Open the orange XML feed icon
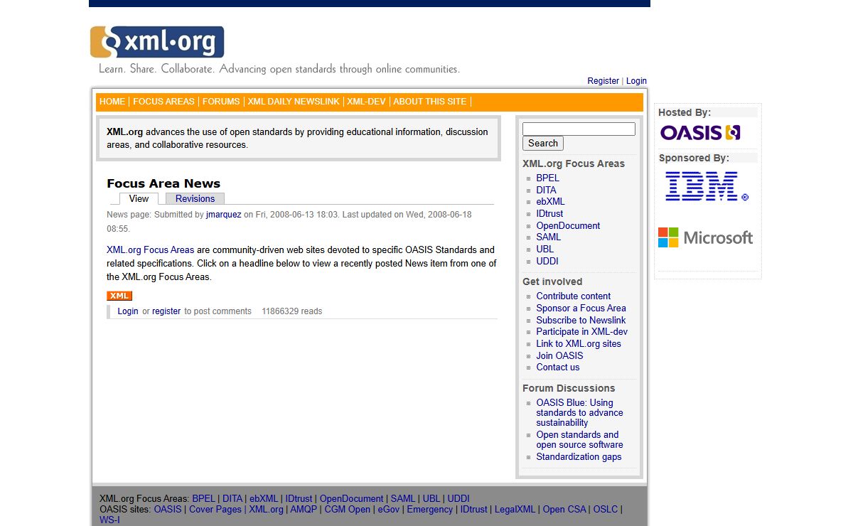The height and width of the screenshot is (526, 853). click(119, 296)
